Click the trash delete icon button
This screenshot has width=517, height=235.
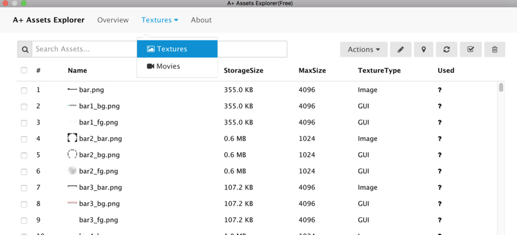(x=495, y=49)
